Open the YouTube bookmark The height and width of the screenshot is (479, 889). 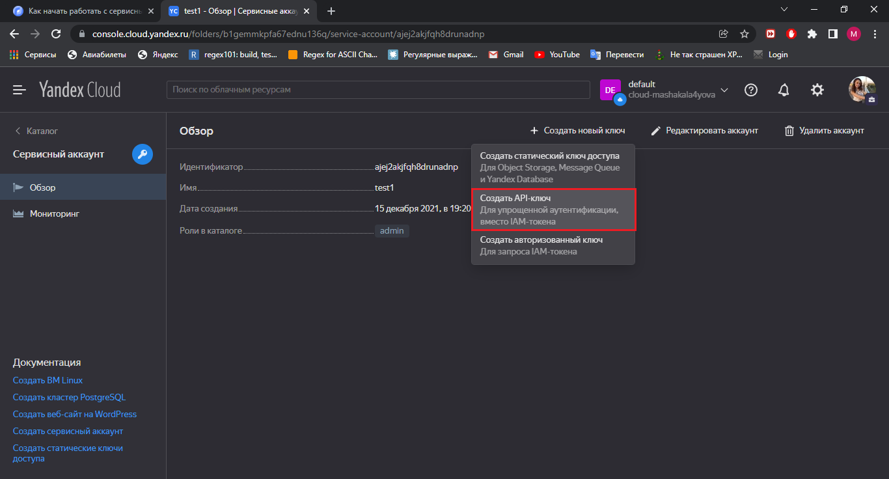point(557,55)
